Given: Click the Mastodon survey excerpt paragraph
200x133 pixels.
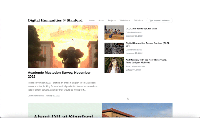Looking at the screenshot, I should (62, 86).
